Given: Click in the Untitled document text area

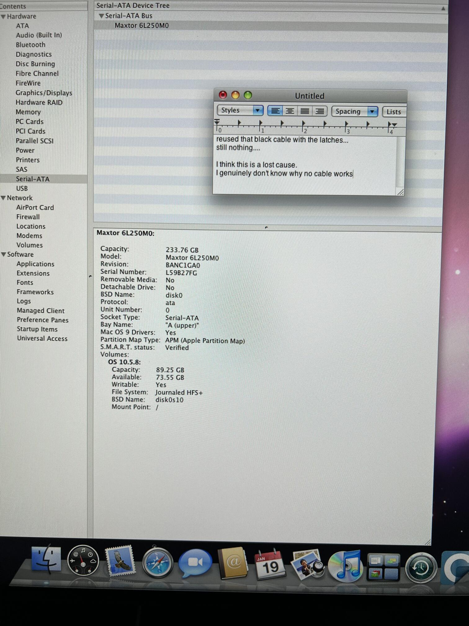Looking at the screenshot, I should click(x=305, y=165).
